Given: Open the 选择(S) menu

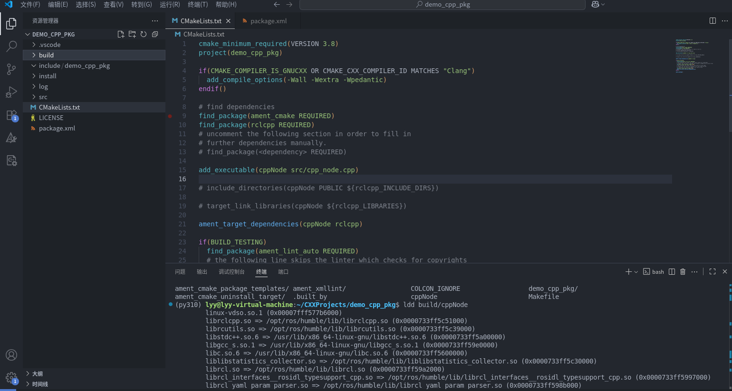Looking at the screenshot, I should (x=86, y=4).
